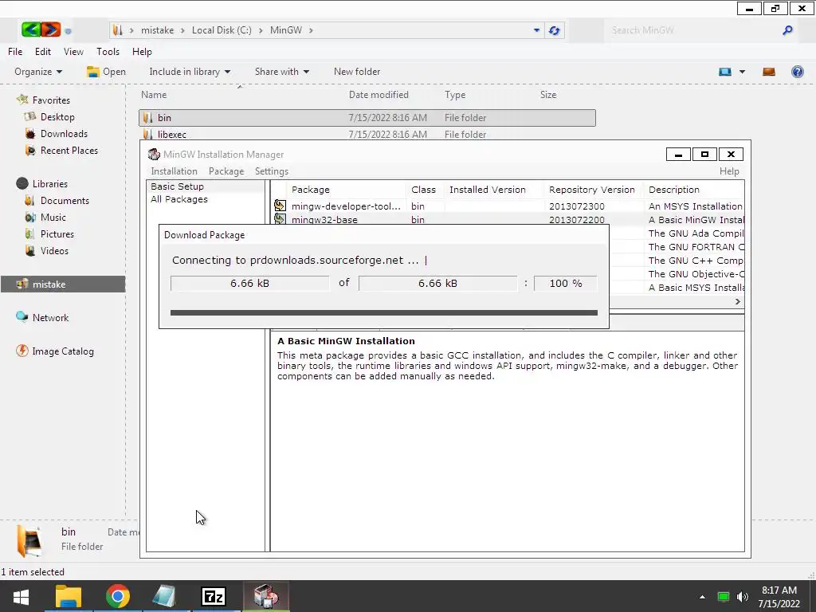Open the Windows Start button
This screenshot has width=816, height=612.
(x=21, y=596)
